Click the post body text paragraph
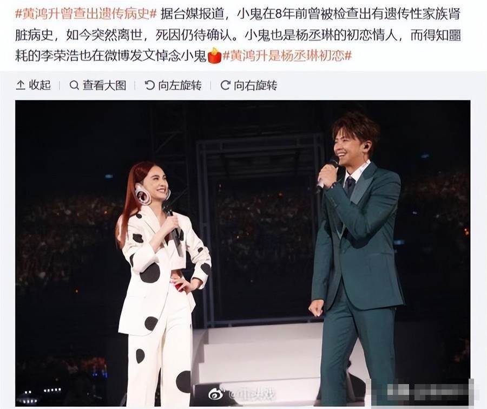Image resolution: width=487 pixels, height=409 pixels. pyautogui.click(x=238, y=35)
